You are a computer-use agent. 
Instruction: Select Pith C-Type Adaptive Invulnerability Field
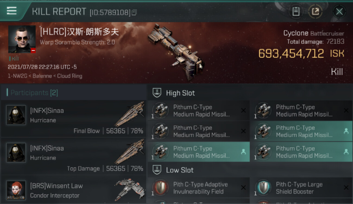[198, 188]
